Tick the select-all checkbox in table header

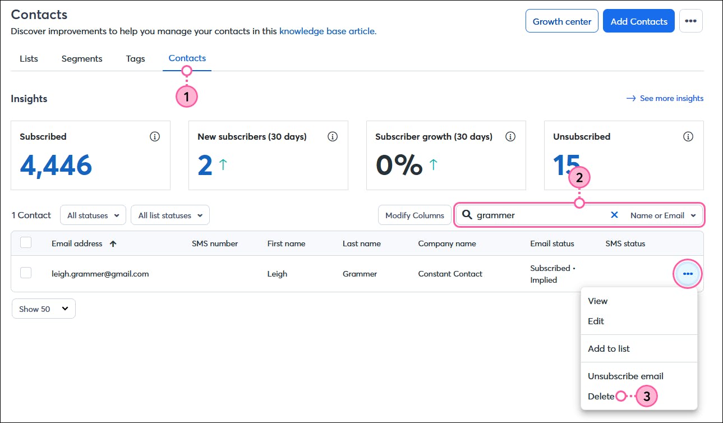(26, 243)
